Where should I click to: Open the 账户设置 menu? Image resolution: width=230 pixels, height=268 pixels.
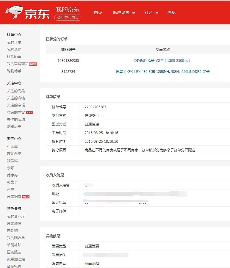(x=121, y=12)
